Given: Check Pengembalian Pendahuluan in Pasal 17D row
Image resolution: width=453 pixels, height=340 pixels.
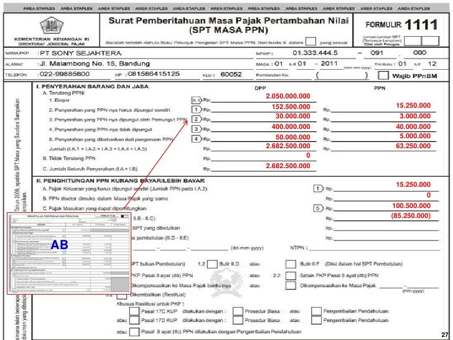Looking at the screenshot, I should tap(316, 320).
